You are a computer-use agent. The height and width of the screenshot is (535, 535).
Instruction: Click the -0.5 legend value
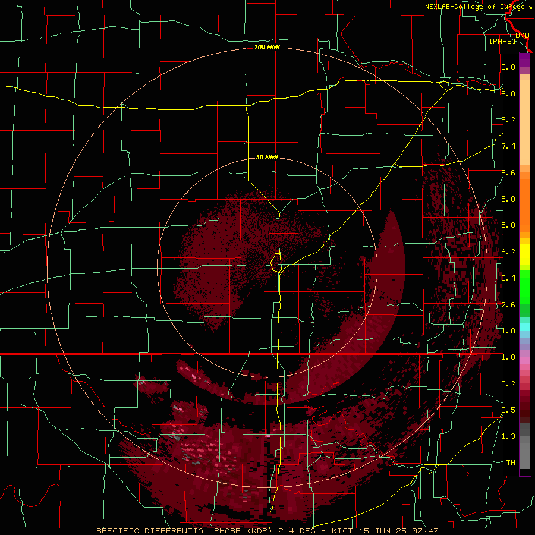(506, 410)
